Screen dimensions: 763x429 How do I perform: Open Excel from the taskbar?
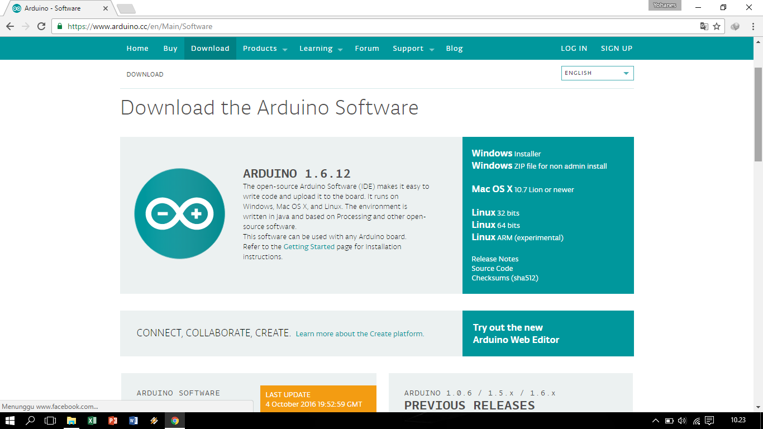(92, 421)
